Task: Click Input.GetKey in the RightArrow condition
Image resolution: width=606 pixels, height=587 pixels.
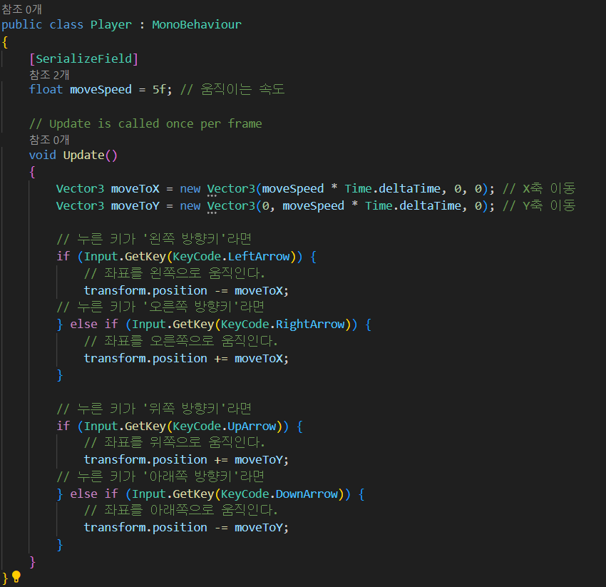Action: click(x=173, y=324)
